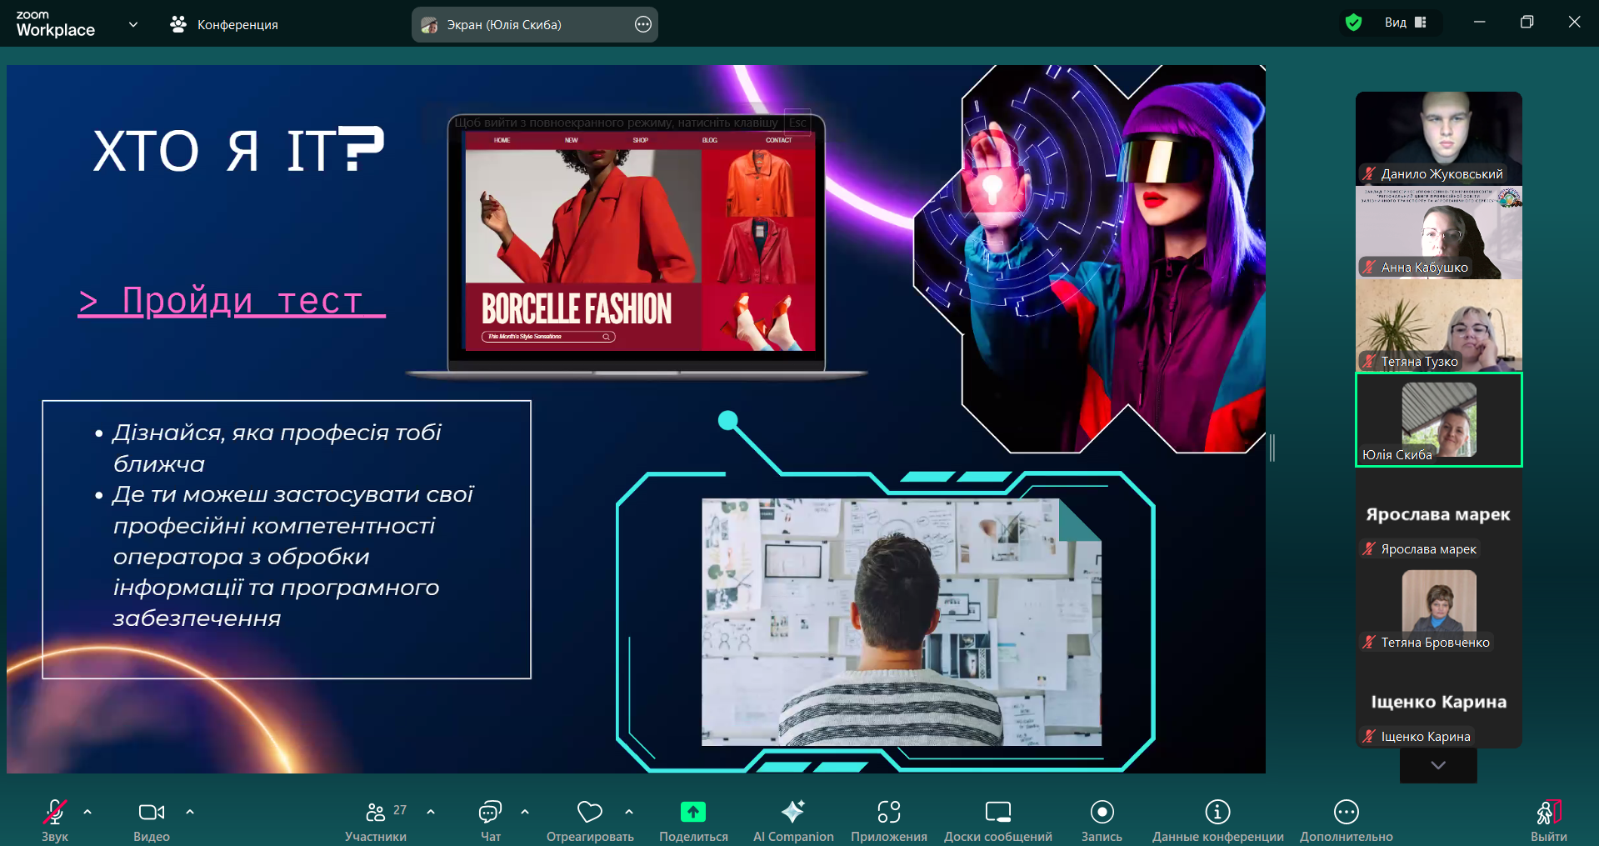The image size is (1599, 846).
Task: Click bullet text 'Дізнайся, яка професія тобі ближча'
Action: coord(277,448)
